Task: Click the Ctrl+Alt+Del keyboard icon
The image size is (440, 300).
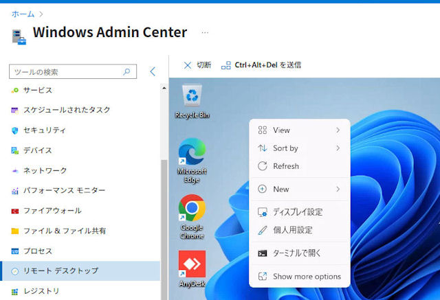Action: [x=226, y=65]
